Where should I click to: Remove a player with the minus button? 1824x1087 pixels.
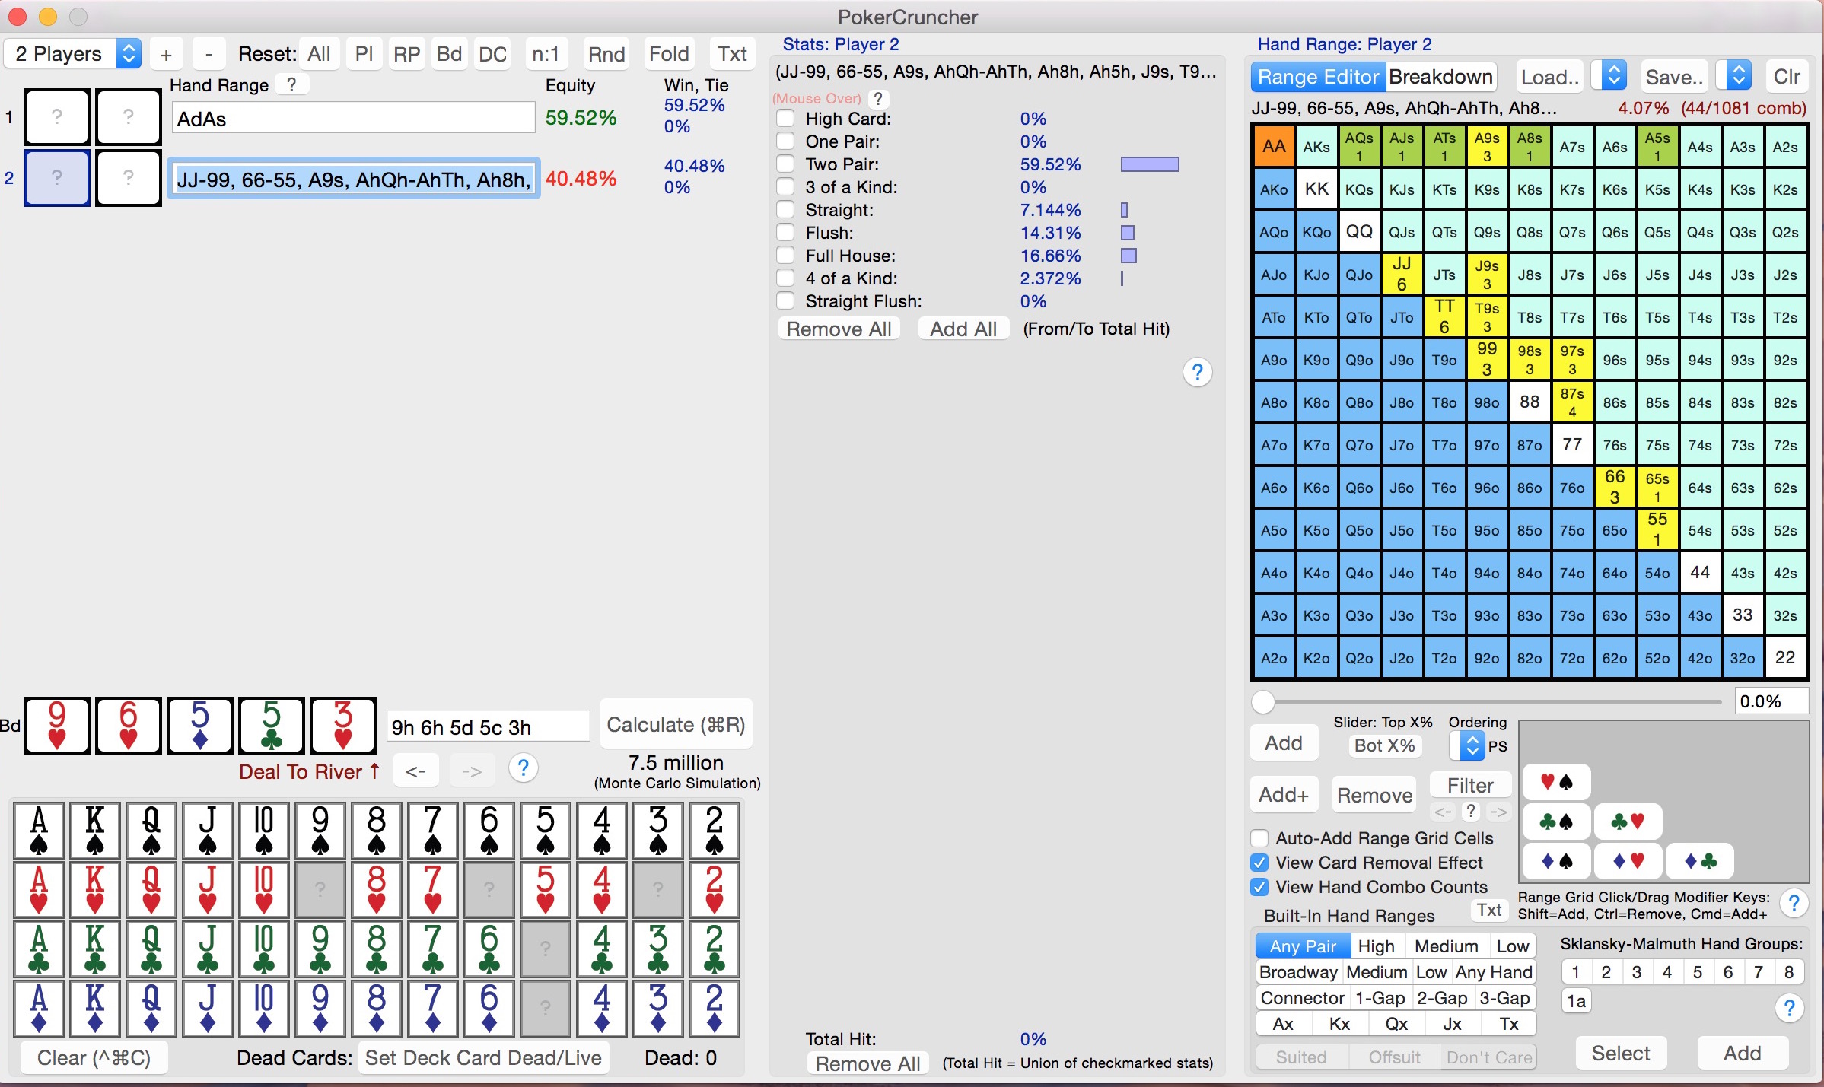pyautogui.click(x=209, y=54)
